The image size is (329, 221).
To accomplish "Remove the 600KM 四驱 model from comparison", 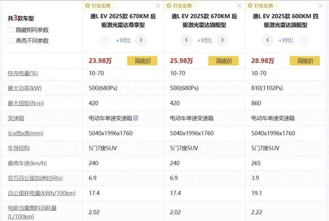I will coord(320,6).
